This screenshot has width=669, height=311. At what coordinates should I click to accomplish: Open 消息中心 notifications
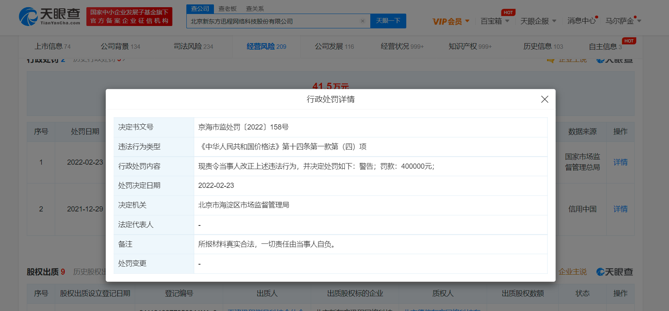(582, 21)
